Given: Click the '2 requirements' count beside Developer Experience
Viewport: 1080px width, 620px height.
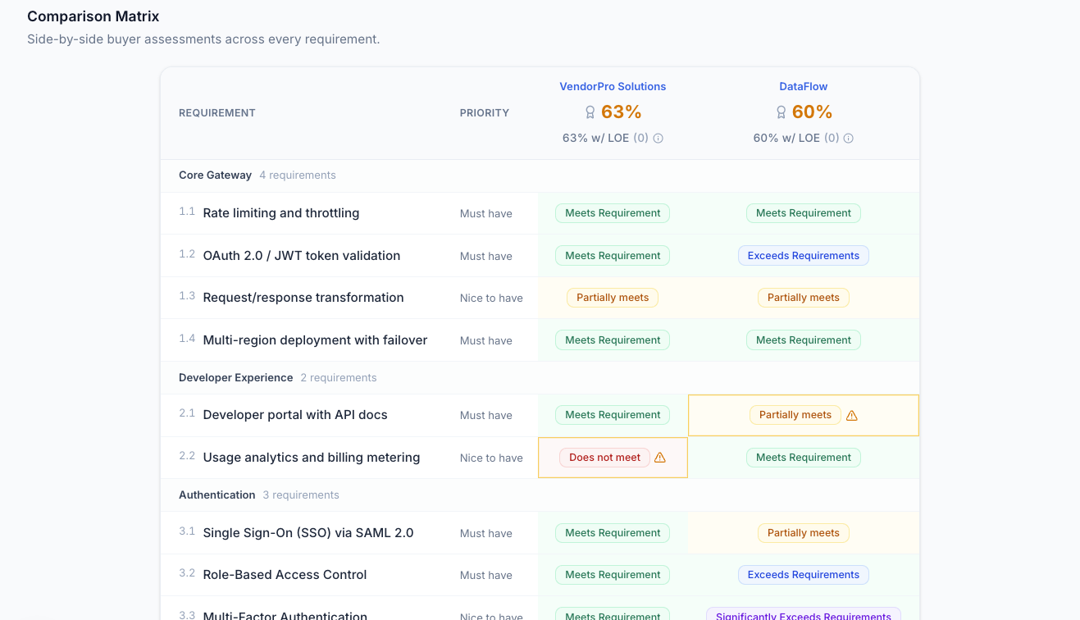Looking at the screenshot, I should (339, 378).
